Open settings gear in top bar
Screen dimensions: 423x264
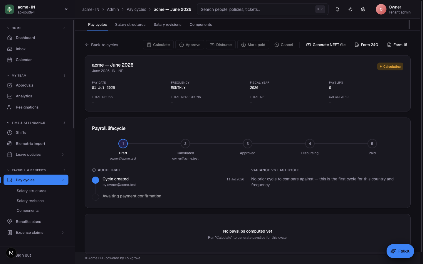tap(363, 9)
